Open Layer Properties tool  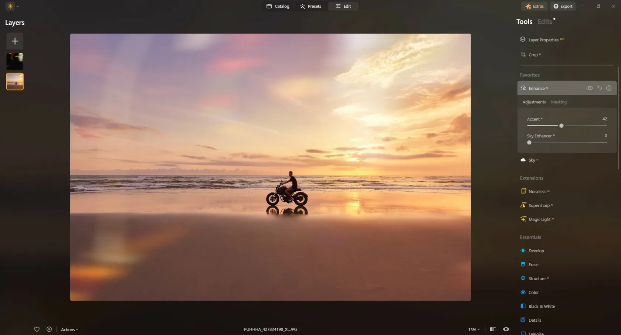(x=543, y=40)
